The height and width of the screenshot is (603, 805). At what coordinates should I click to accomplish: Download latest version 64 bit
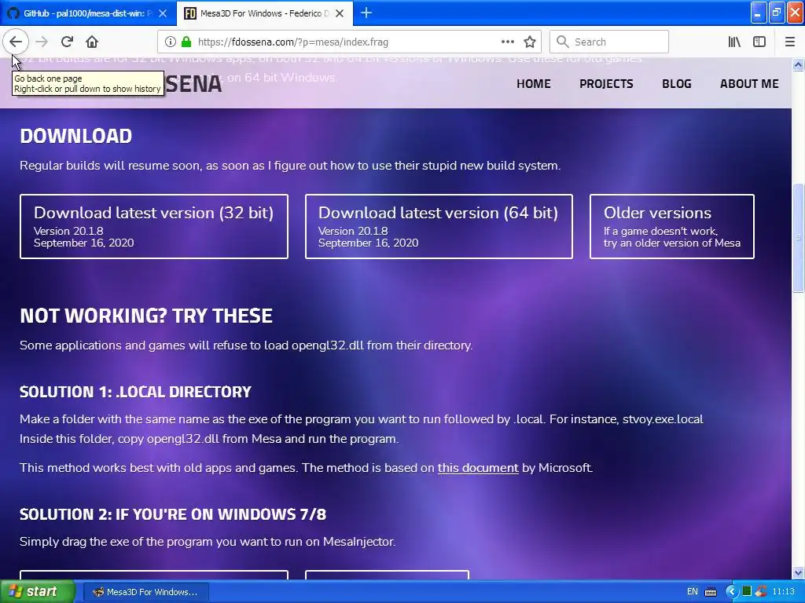439,226
